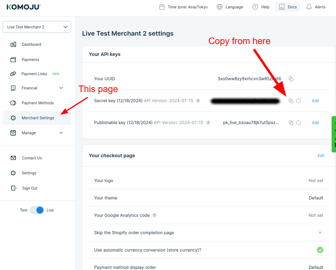Click Financial sidebar icon

coord(13,88)
